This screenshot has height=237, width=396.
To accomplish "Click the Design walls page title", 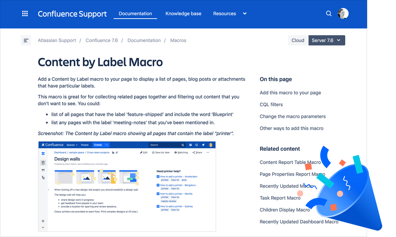I will tap(67, 159).
